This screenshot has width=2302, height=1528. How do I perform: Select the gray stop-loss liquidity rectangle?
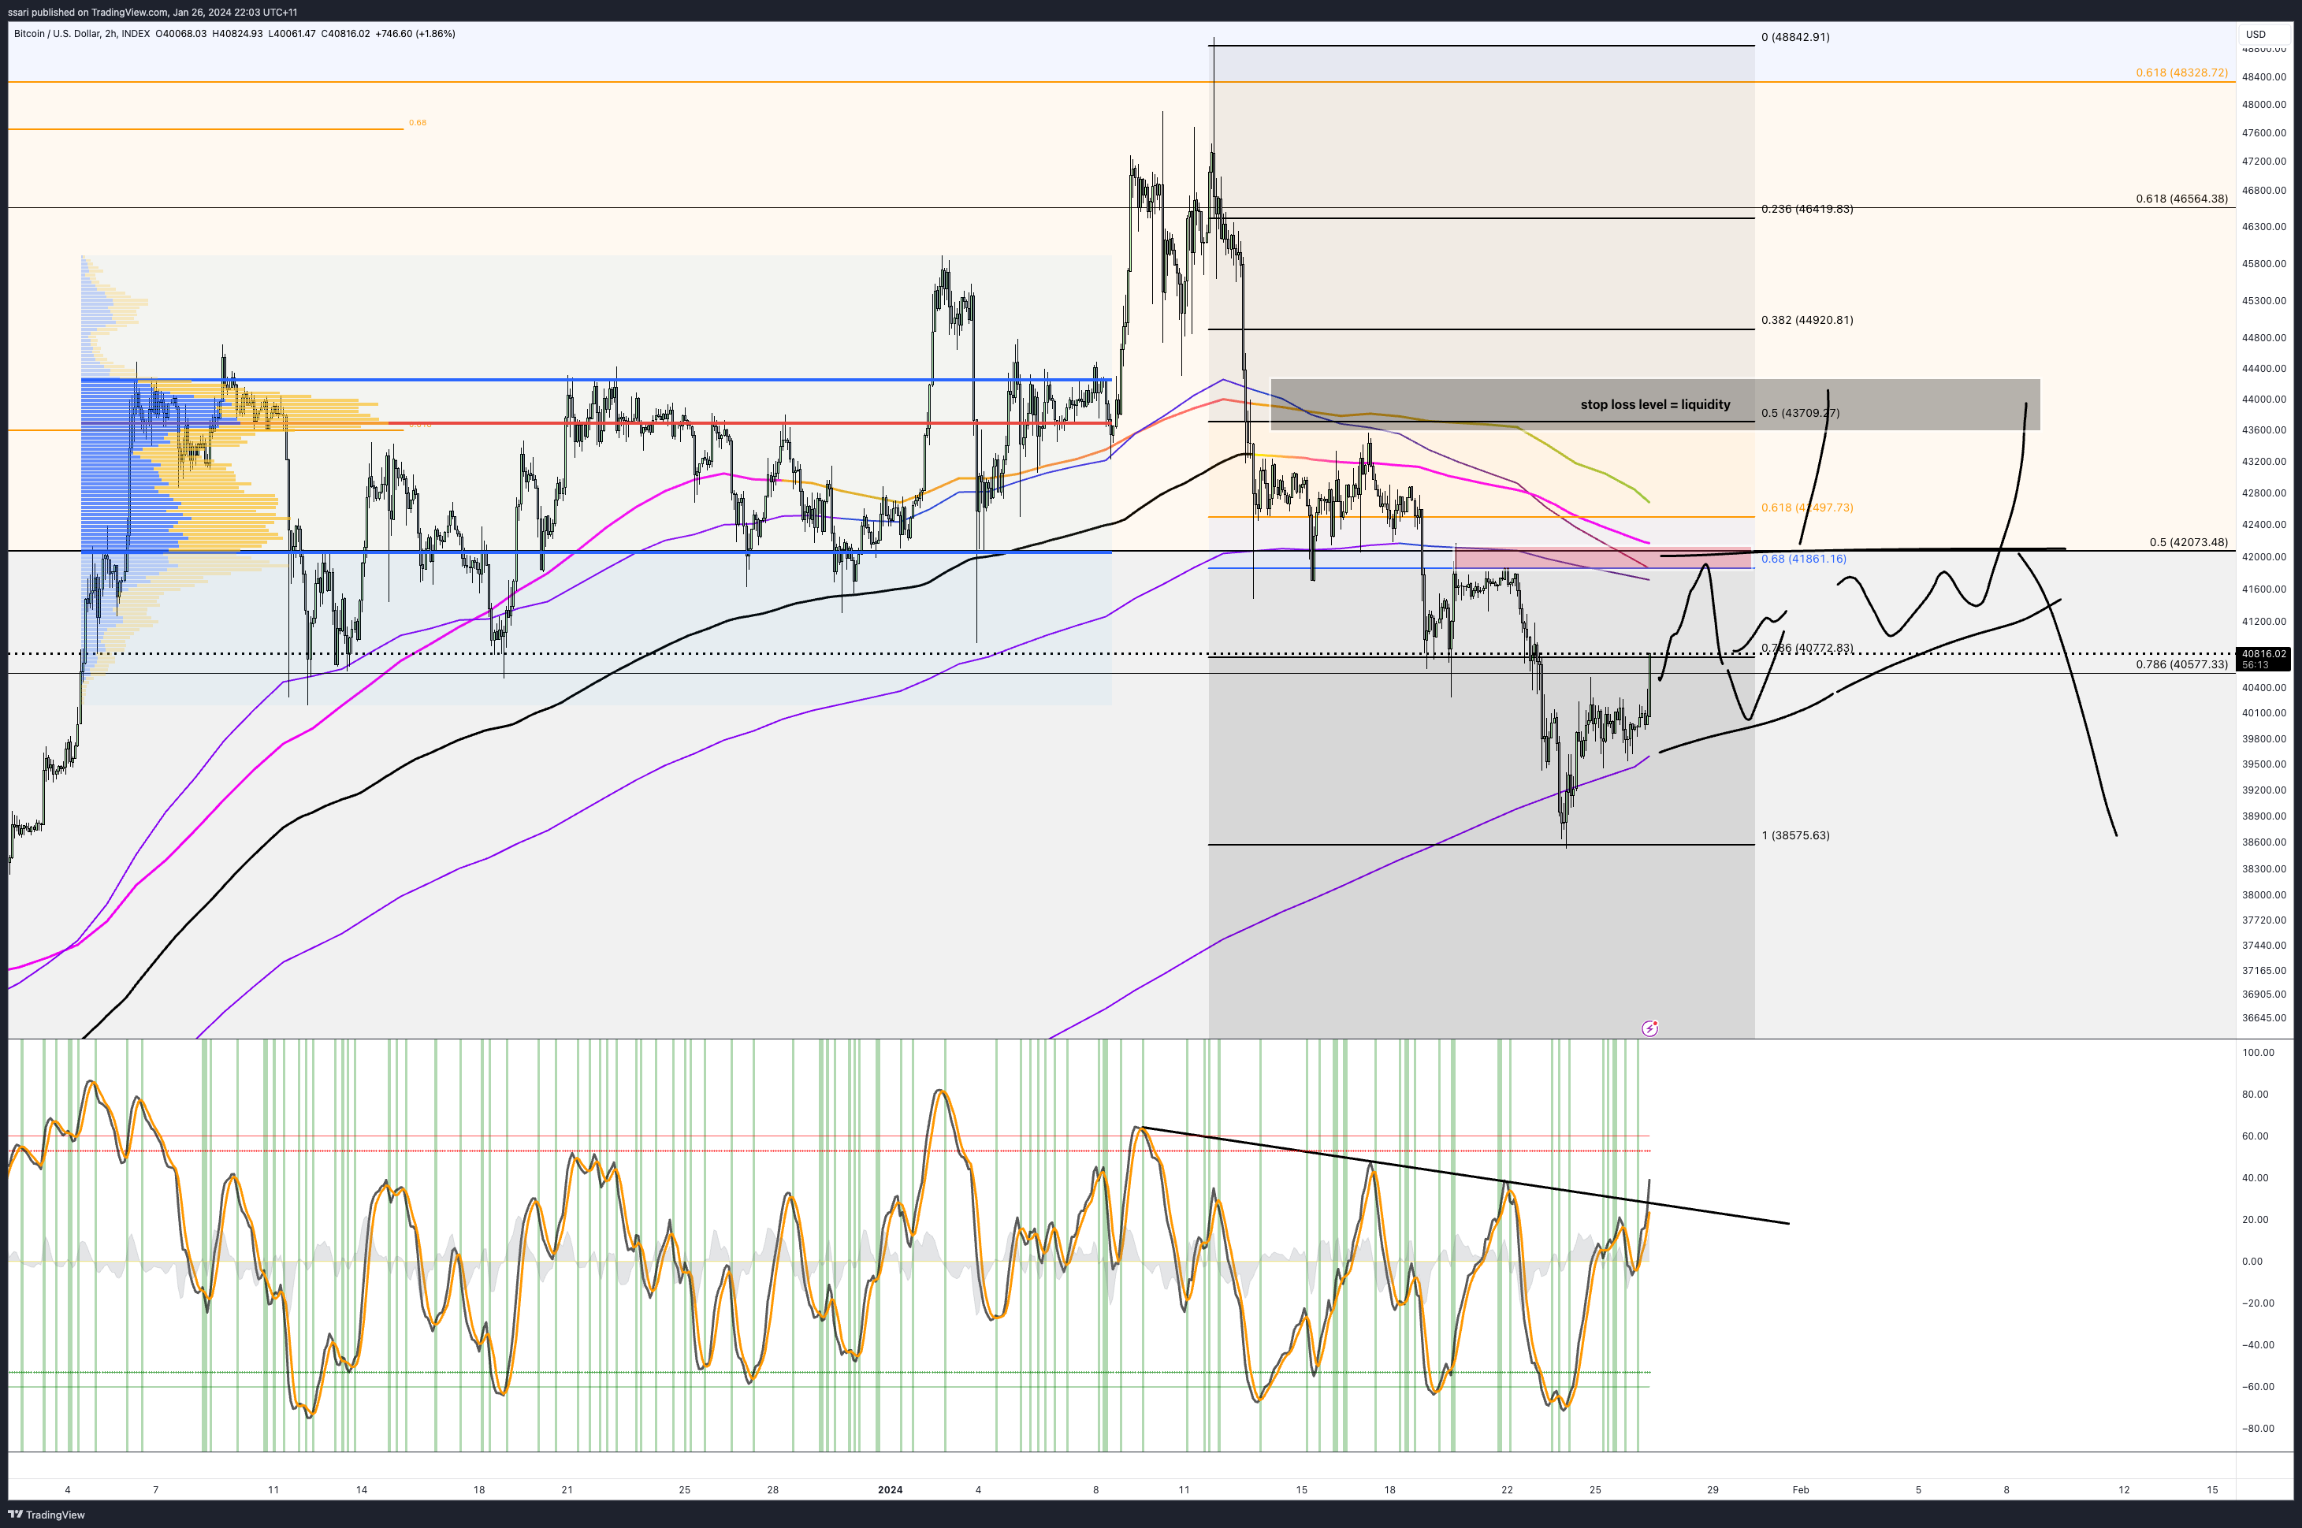tap(1655, 404)
